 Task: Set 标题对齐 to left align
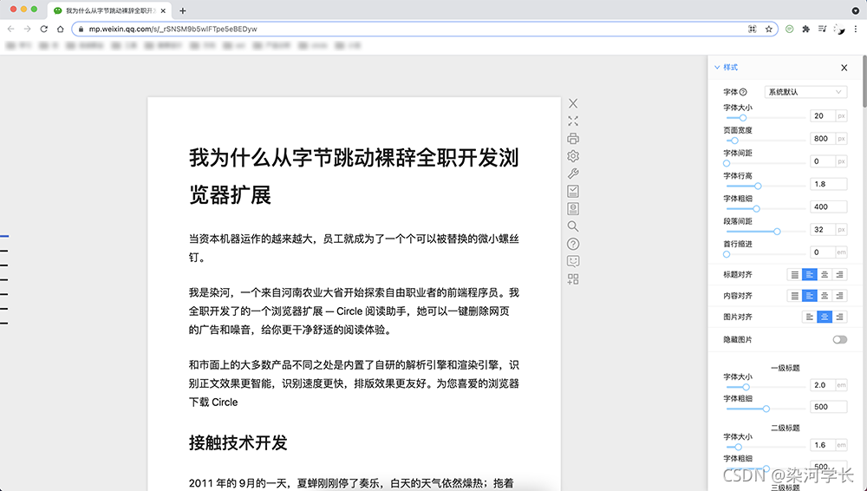click(x=810, y=275)
